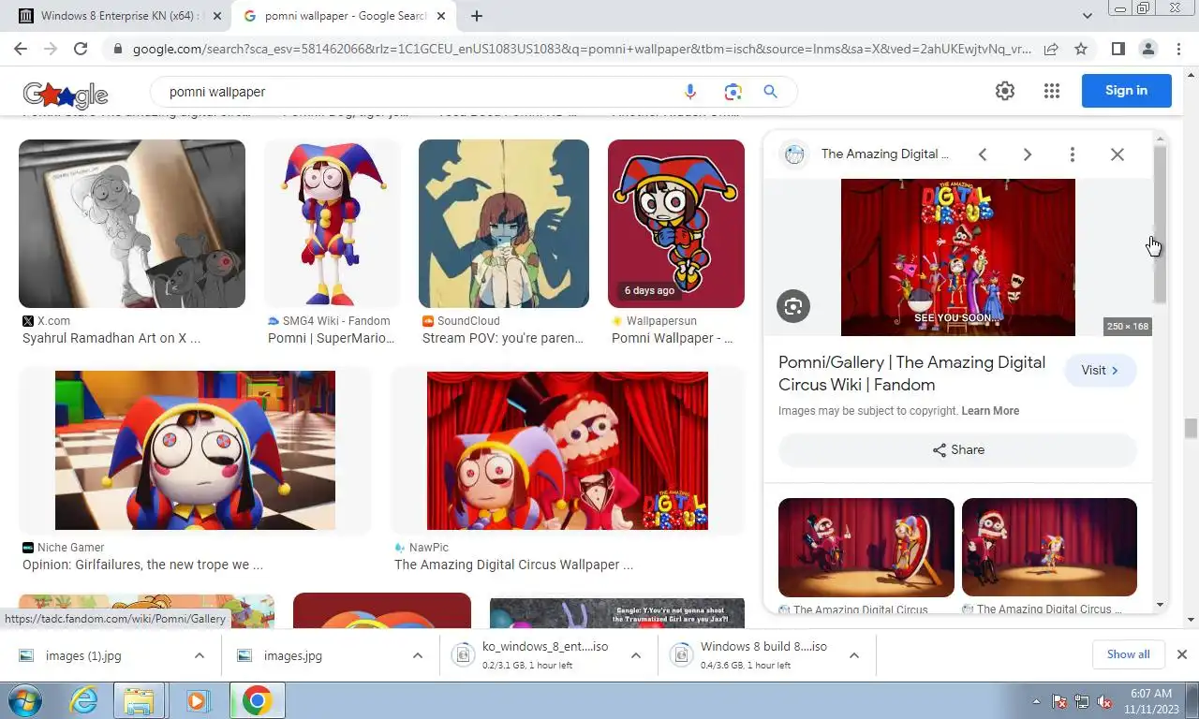Expand options for images.jpg download
Image resolution: width=1199 pixels, height=719 pixels.
click(x=418, y=656)
